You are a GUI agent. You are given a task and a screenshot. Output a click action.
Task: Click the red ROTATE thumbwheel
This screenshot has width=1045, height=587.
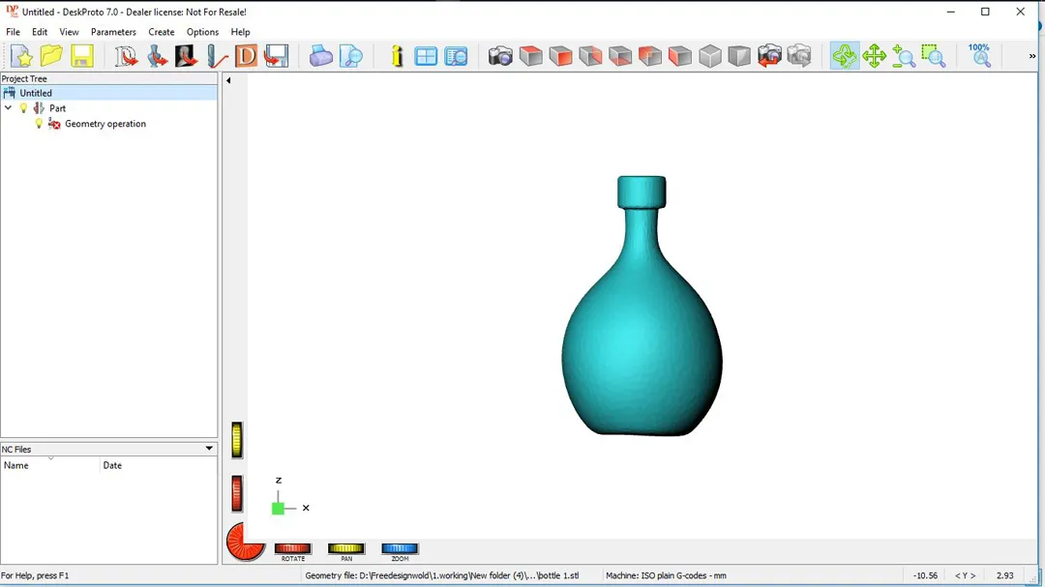[x=292, y=548]
